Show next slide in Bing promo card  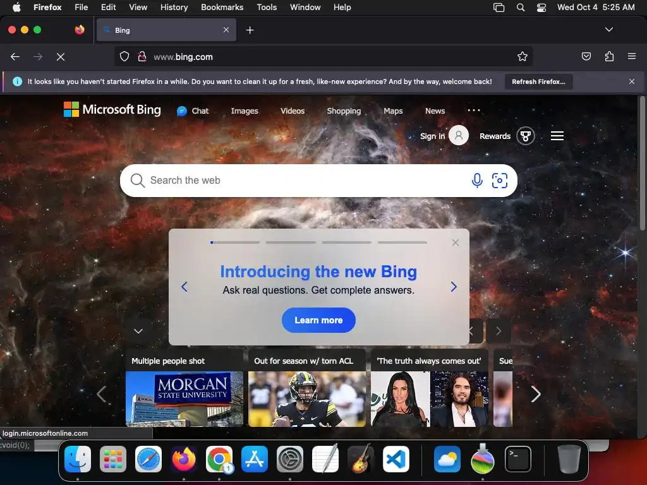click(454, 287)
